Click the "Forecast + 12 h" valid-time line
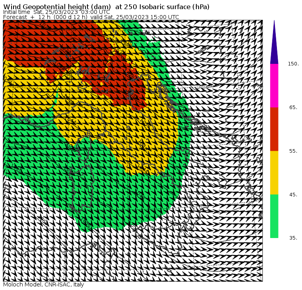Viewport: 302px width, 290px height. [91, 17]
